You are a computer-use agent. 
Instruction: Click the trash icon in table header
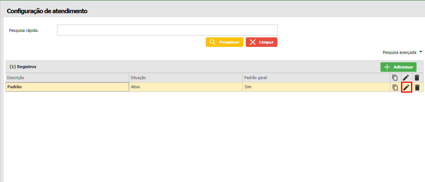(417, 78)
